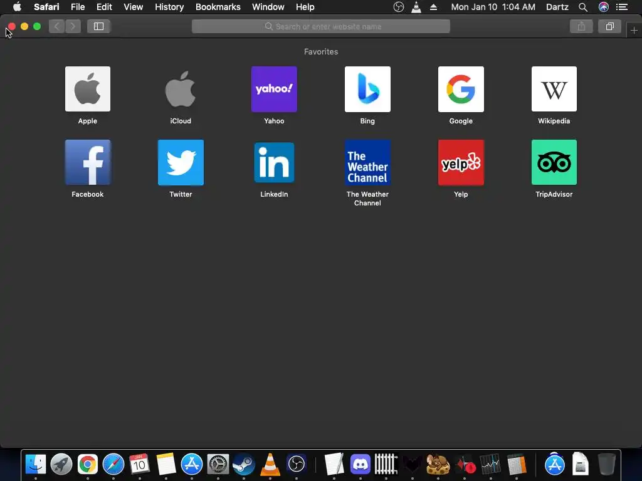Open System Preferences from the dock
The height and width of the screenshot is (481, 642).
(218, 465)
